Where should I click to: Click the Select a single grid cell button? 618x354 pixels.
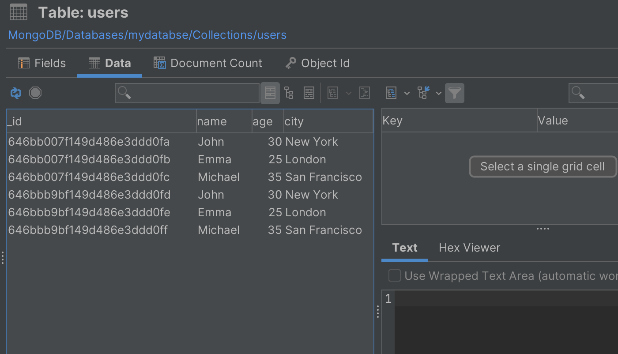(542, 166)
